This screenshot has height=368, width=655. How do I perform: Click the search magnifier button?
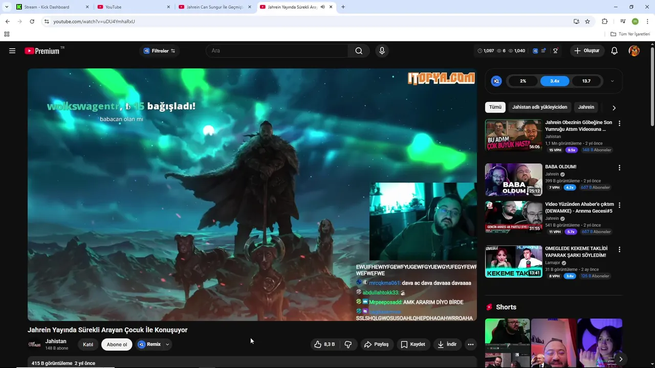click(x=359, y=51)
